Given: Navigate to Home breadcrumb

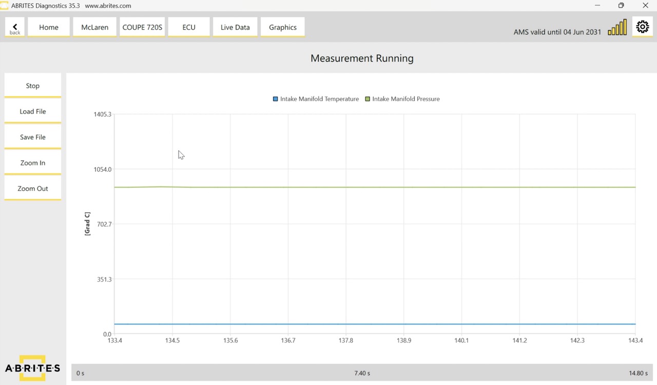Looking at the screenshot, I should coord(49,27).
